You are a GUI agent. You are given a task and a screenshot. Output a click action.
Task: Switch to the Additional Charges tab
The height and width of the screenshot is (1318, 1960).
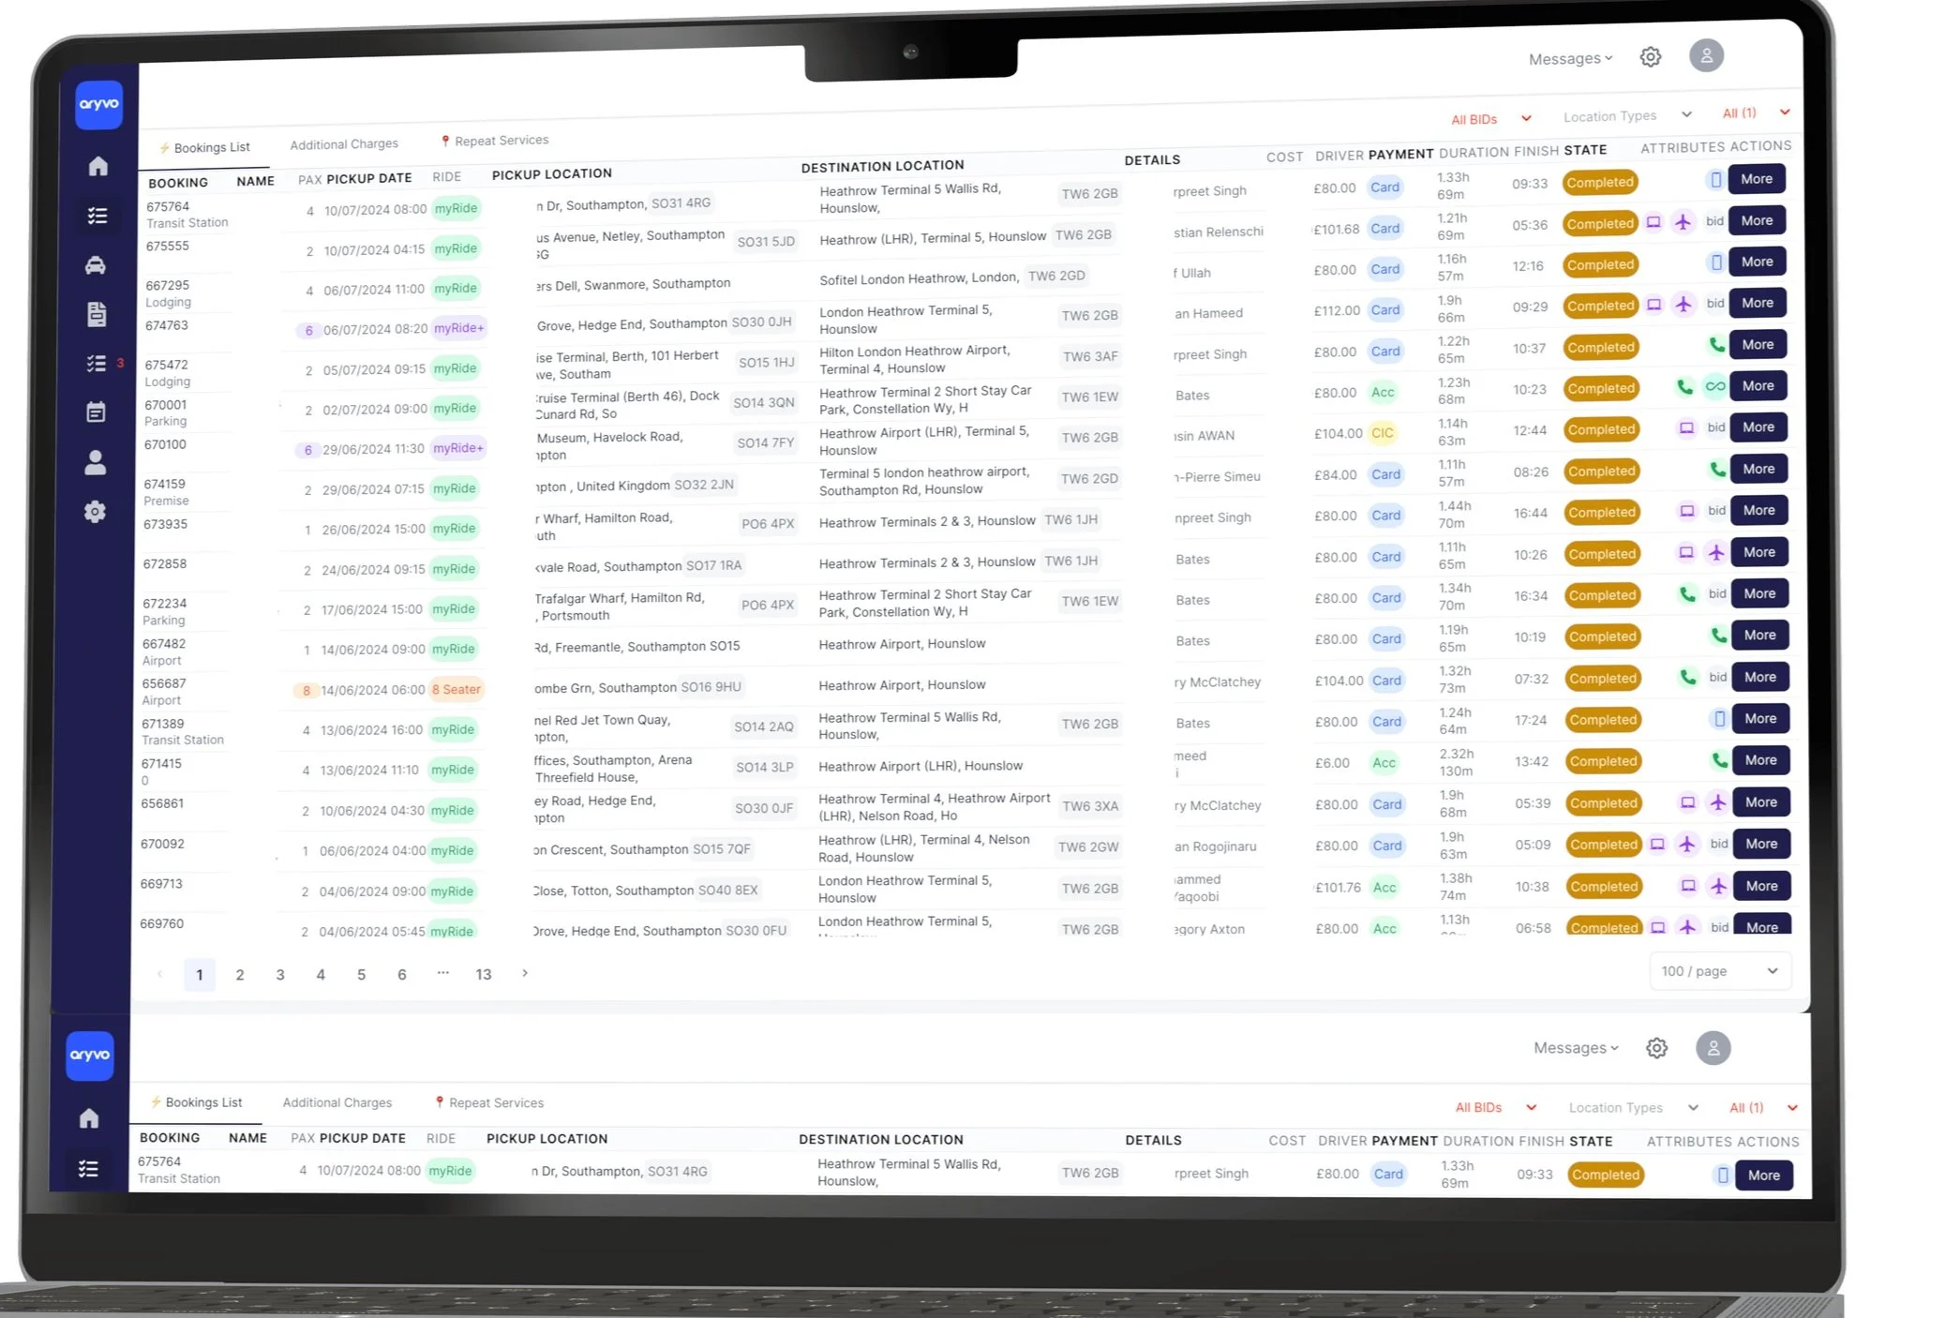tap(344, 144)
